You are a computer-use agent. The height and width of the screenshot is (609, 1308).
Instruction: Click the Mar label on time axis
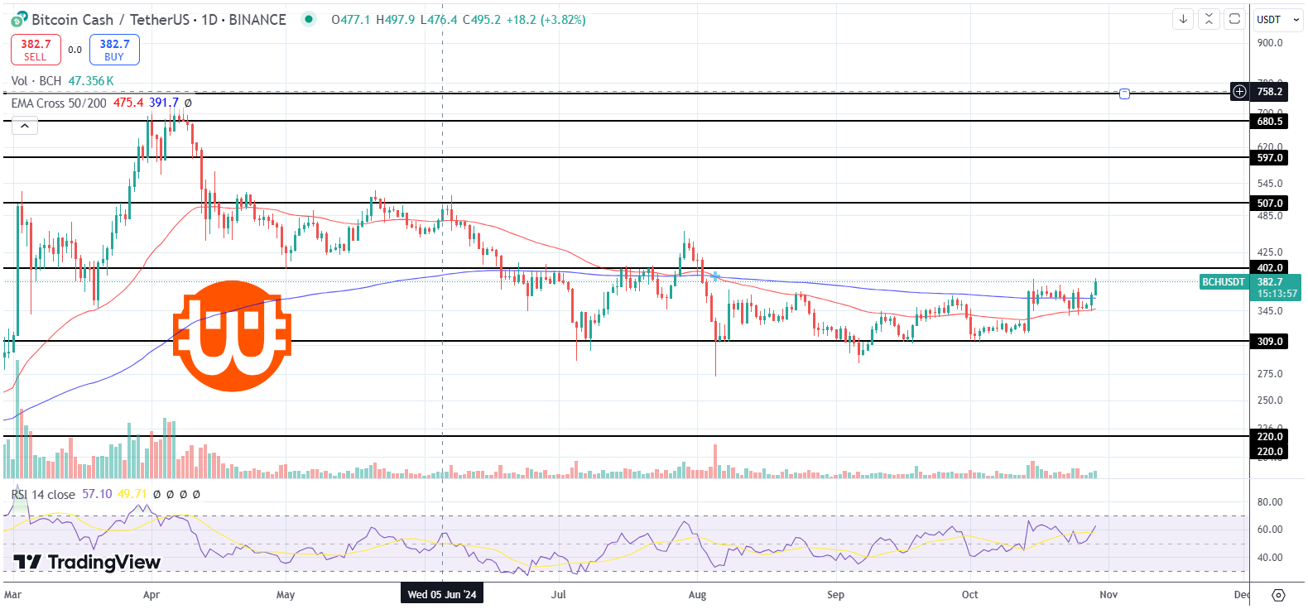click(12, 595)
